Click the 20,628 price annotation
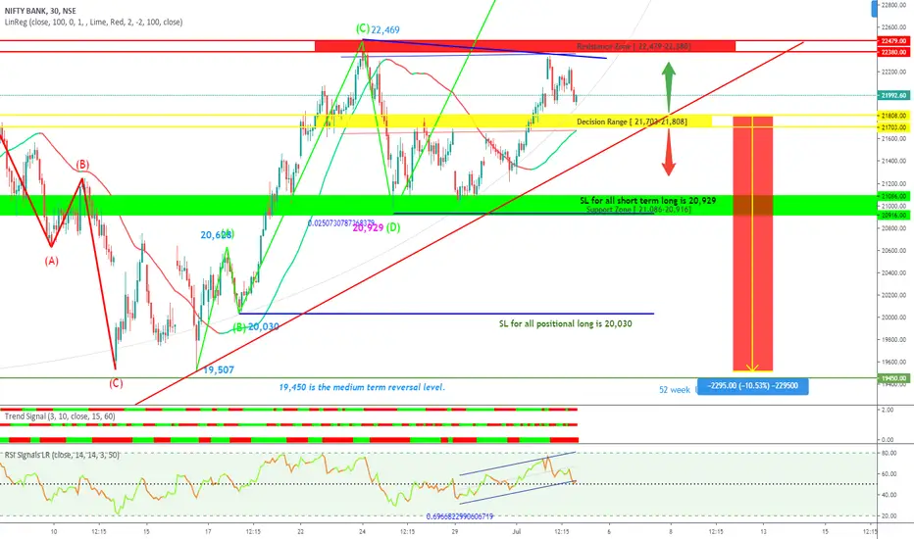Screen dimensions: 914x539 click(x=217, y=235)
